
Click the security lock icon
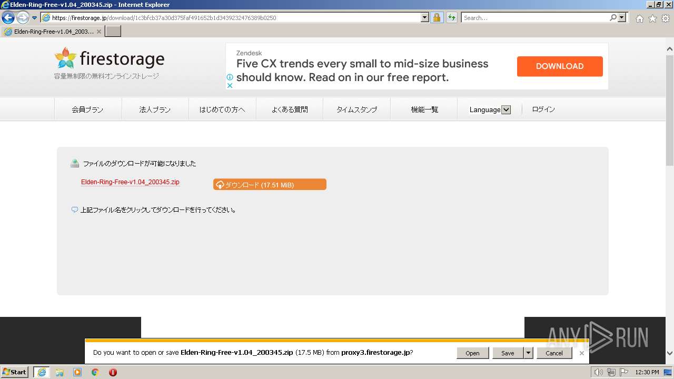pyautogui.click(x=437, y=18)
